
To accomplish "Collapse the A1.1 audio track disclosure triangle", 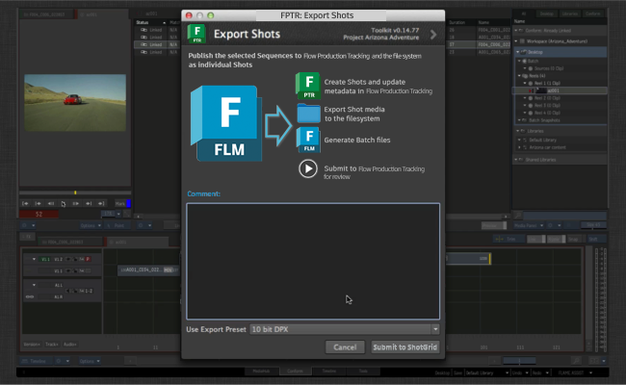I will click(34, 285).
